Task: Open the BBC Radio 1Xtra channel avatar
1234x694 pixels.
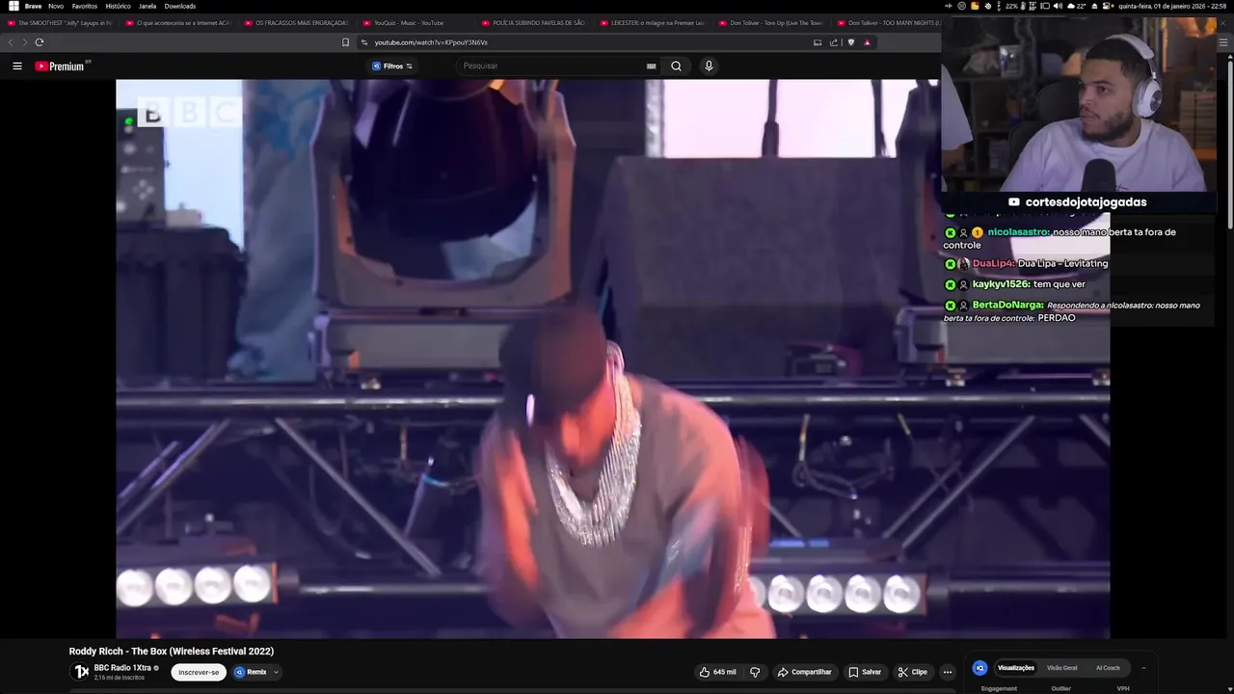Action: 82,671
